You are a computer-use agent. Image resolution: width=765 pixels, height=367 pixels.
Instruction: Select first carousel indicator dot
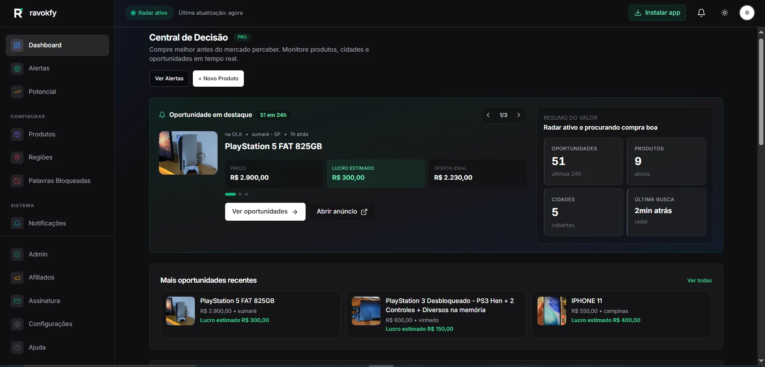pyautogui.click(x=230, y=194)
